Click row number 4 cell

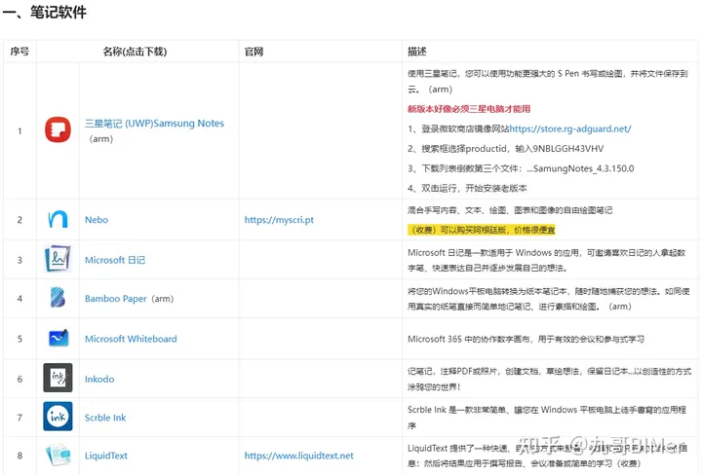click(x=19, y=299)
